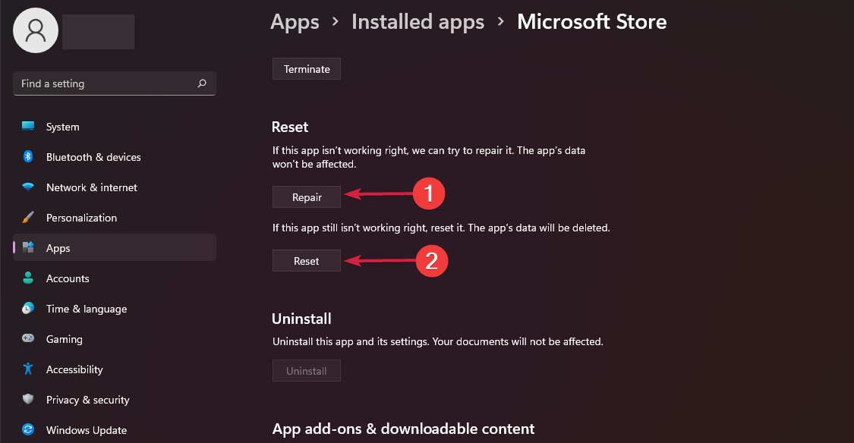Click the Time & language globe icon
Screen dimensions: 854x443
click(28, 309)
